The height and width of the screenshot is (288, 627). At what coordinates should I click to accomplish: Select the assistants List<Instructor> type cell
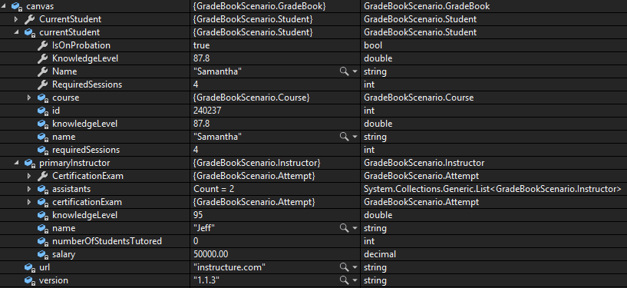(x=492, y=189)
